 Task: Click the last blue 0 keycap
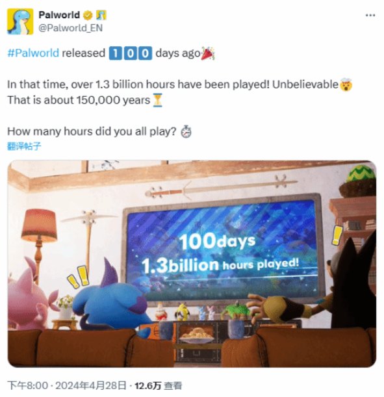point(146,53)
